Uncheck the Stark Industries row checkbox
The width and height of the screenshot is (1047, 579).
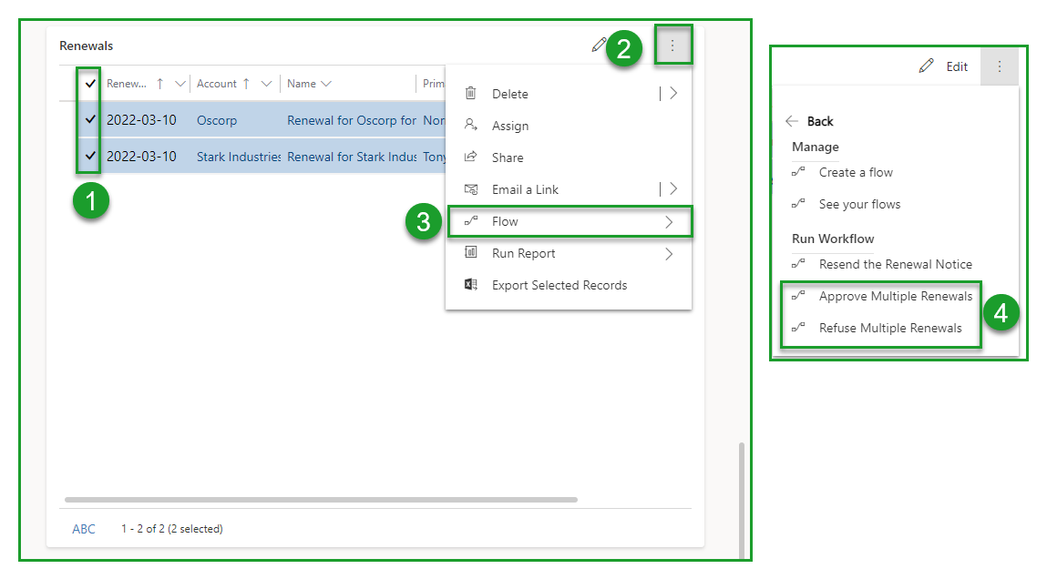[90, 156]
